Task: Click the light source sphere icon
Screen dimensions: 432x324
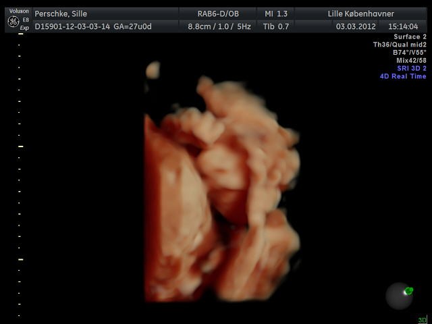Action: pyautogui.click(x=399, y=296)
